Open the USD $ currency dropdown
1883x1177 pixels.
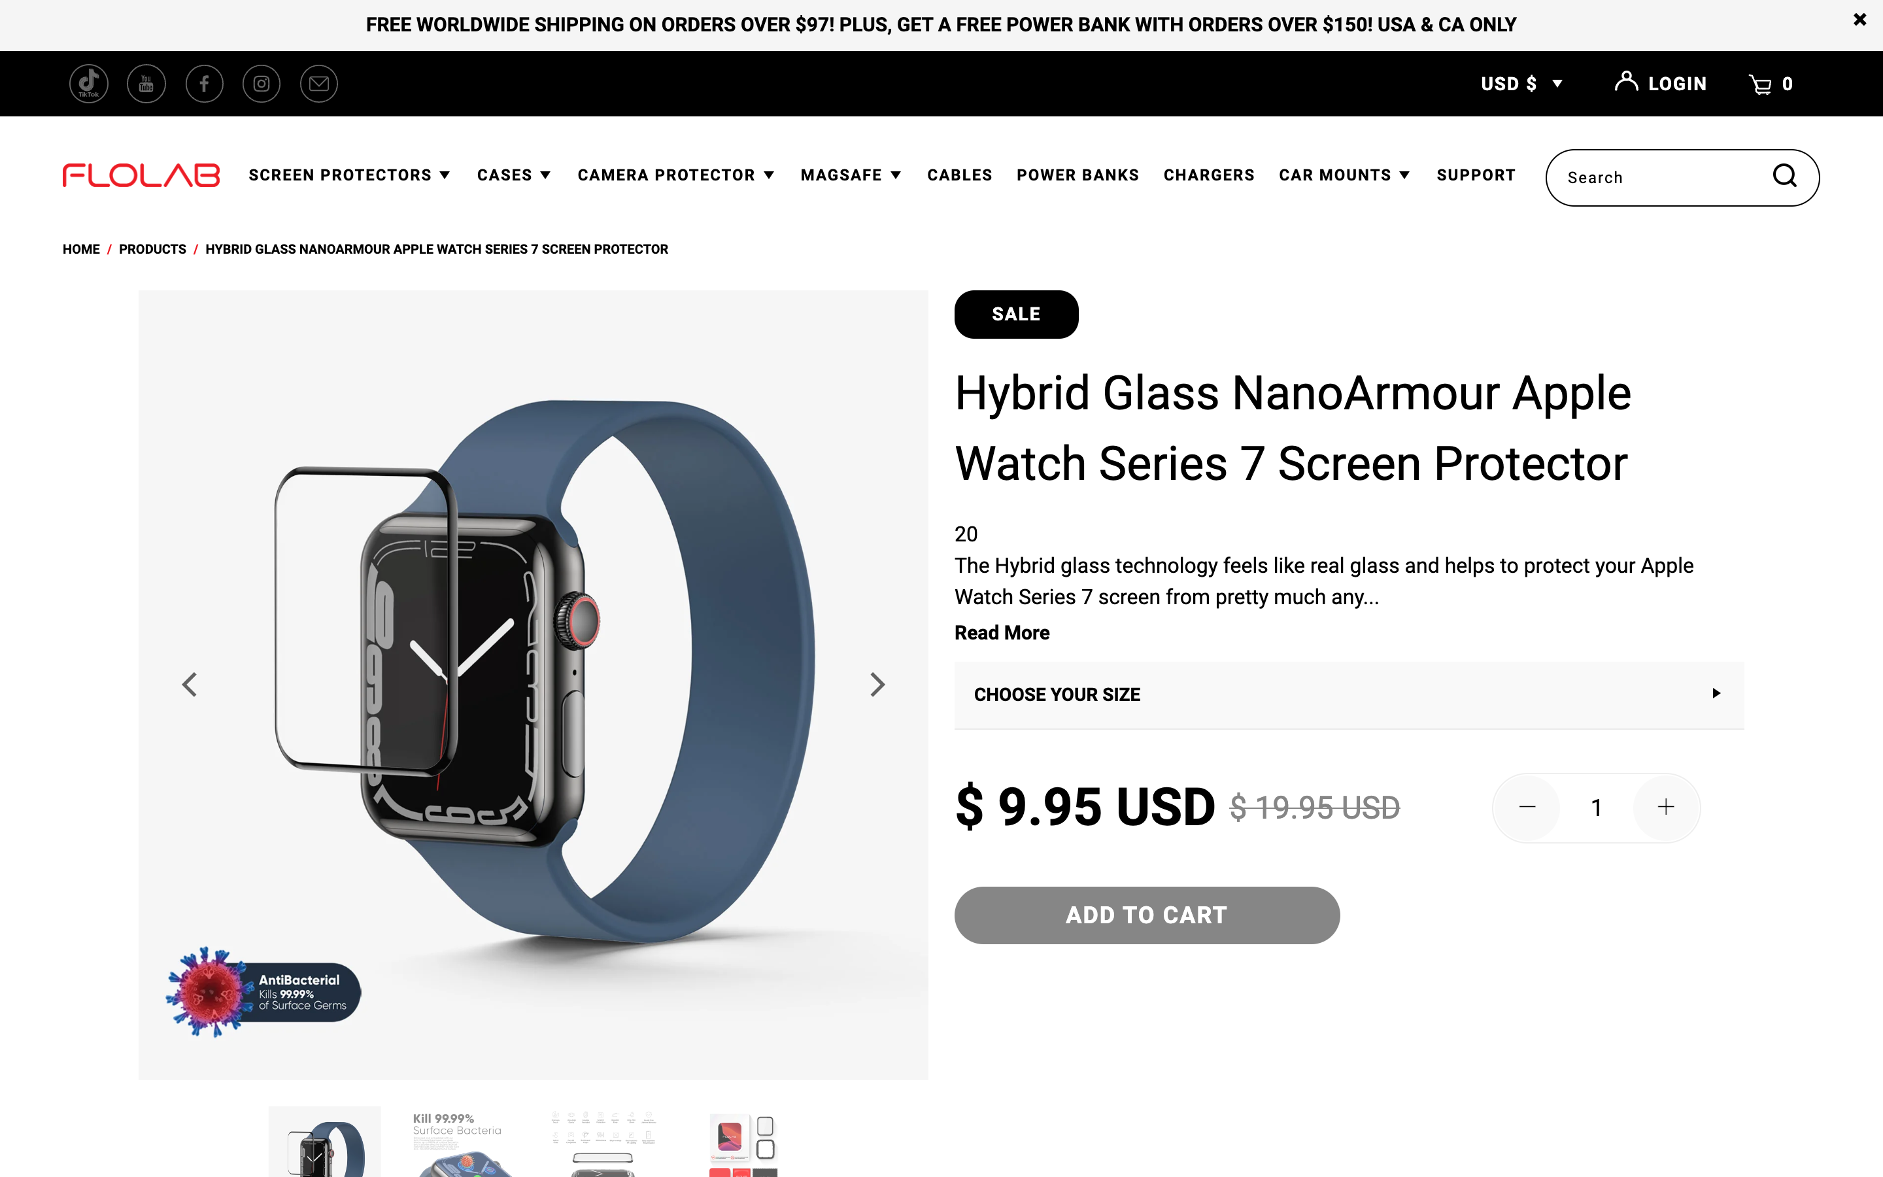(1522, 84)
